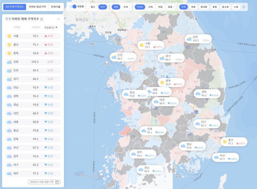The image size is (257, 189).
Task: Select 대구 cloud icon in list
Action: tap(9, 165)
